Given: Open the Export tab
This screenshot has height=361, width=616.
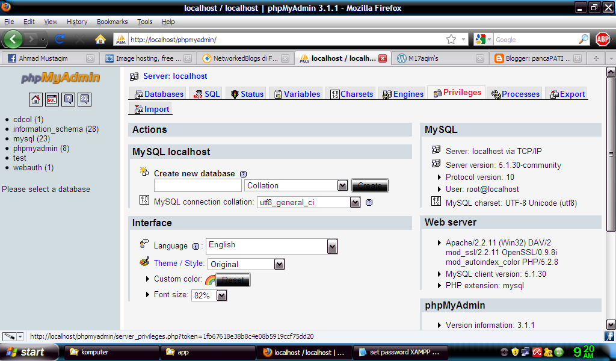Looking at the screenshot, I should [567, 94].
